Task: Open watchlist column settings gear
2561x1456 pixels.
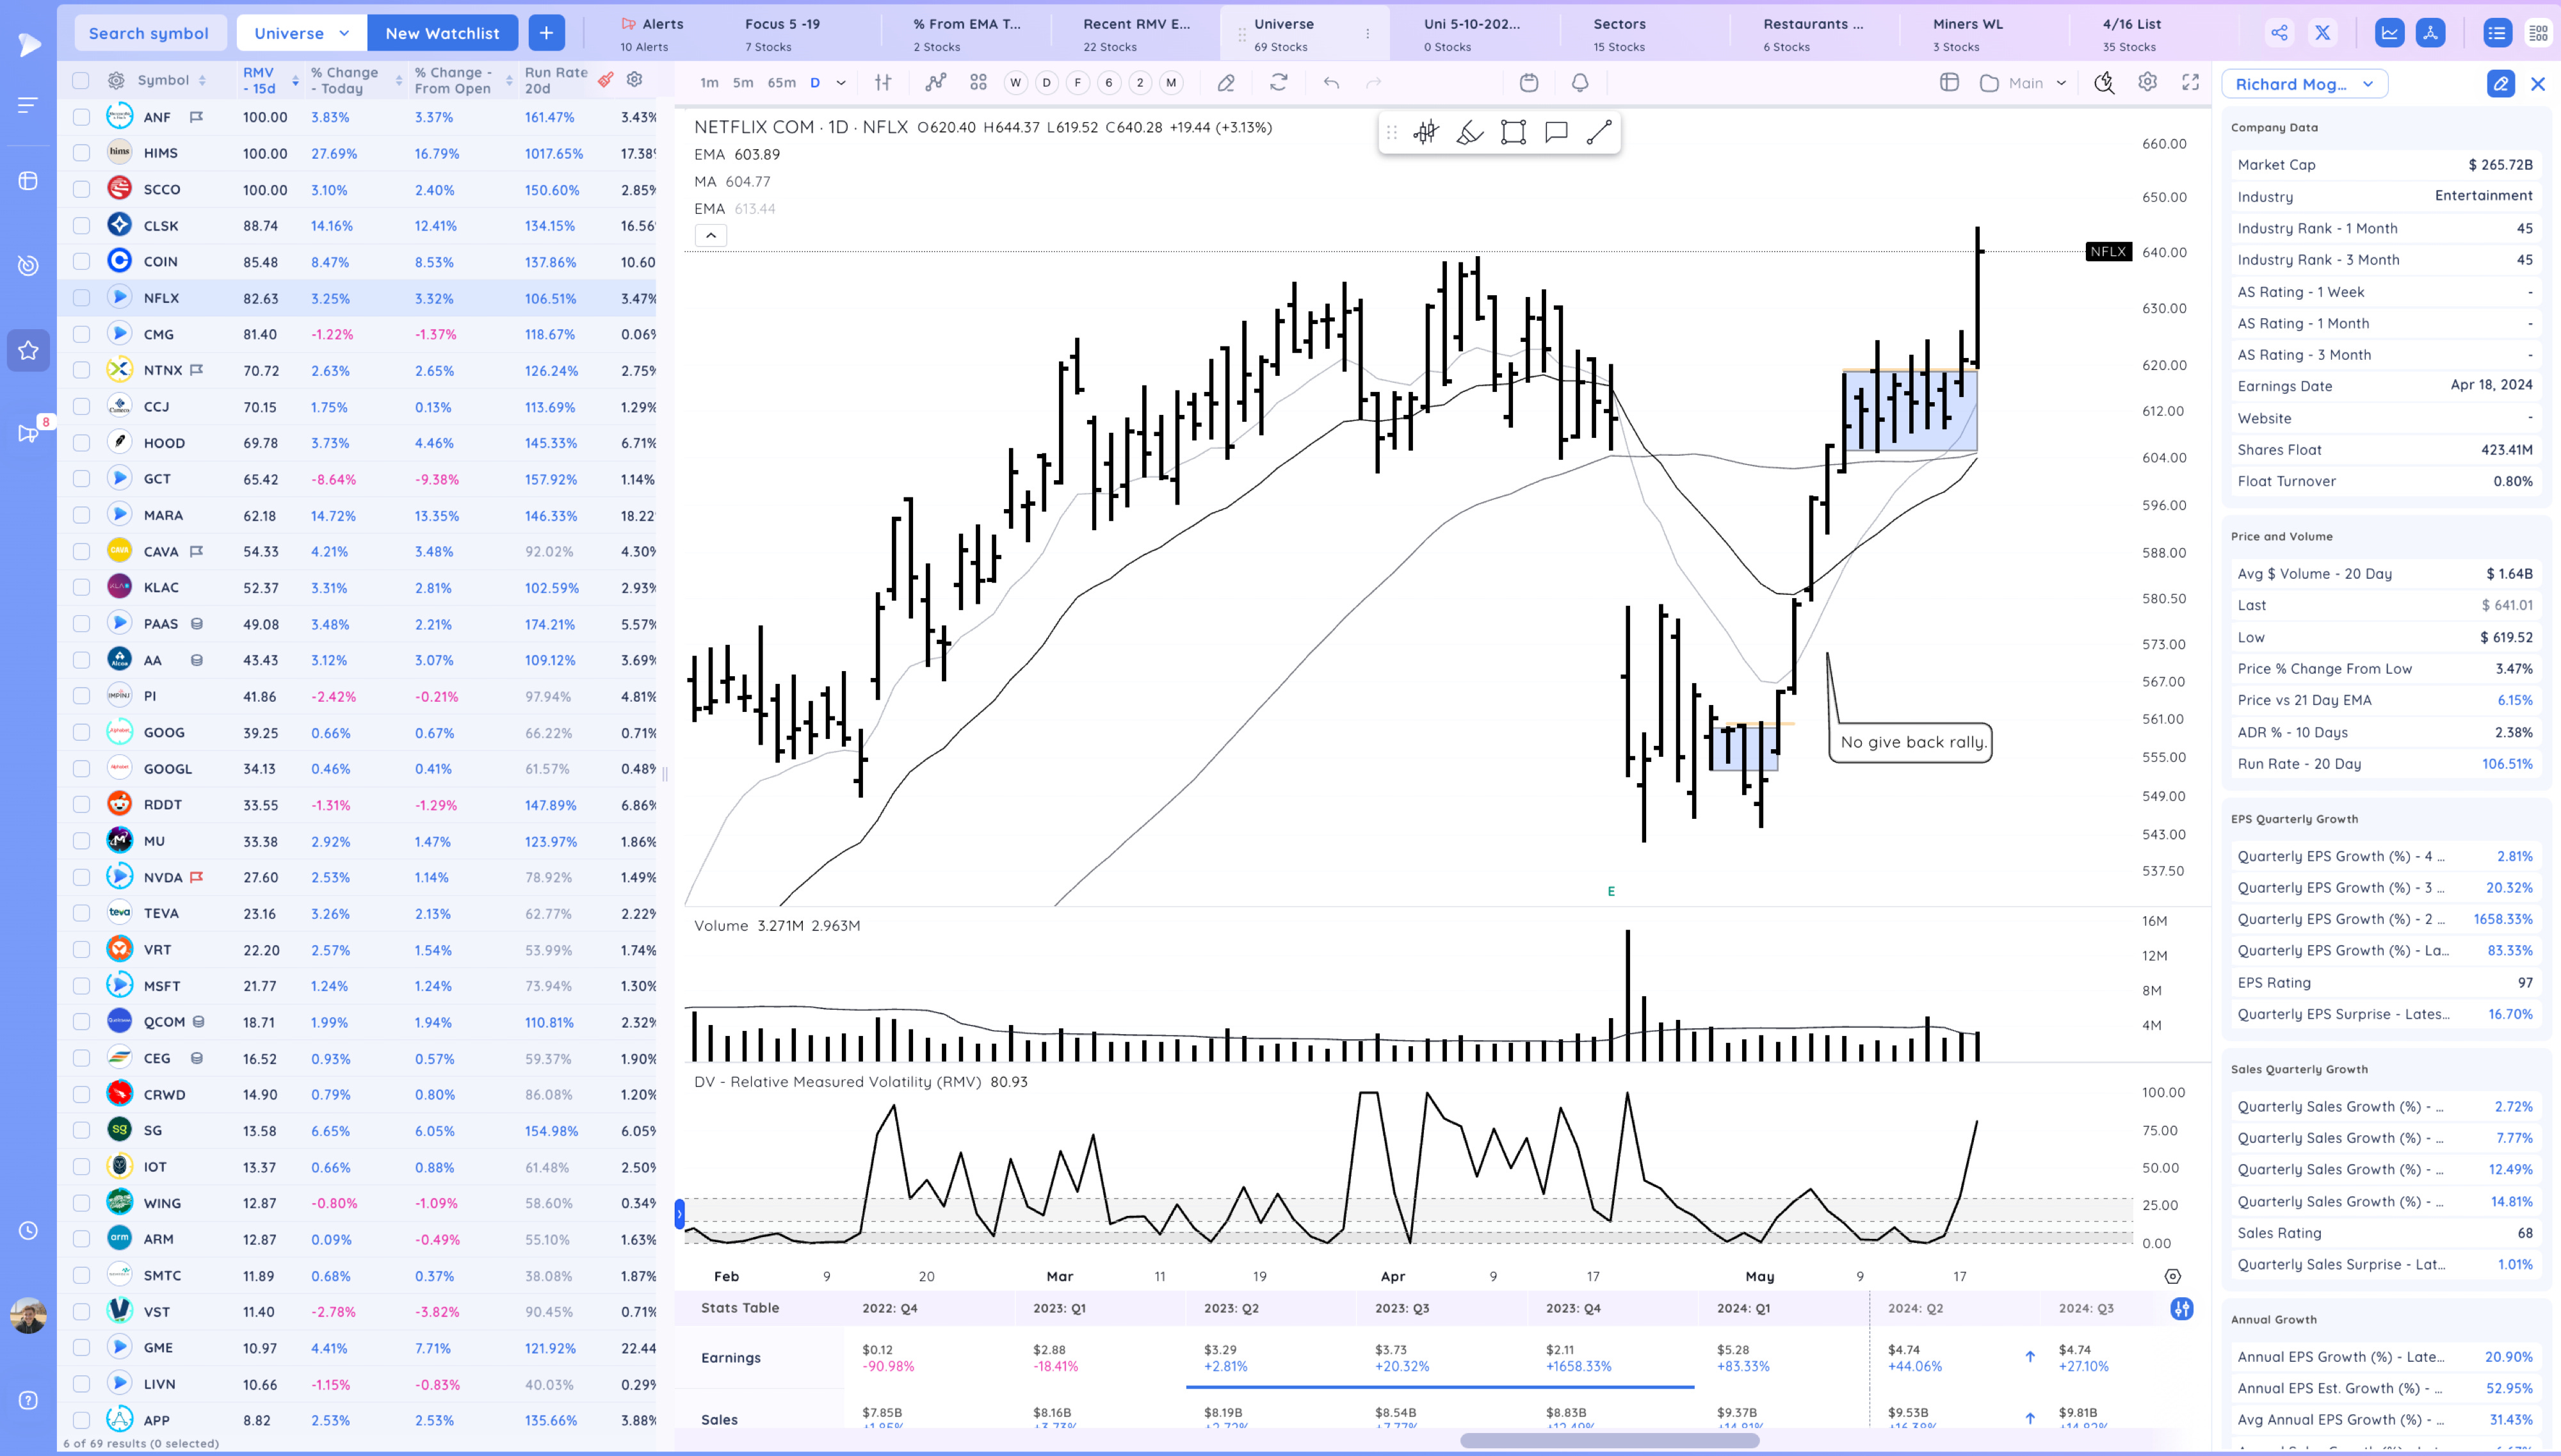Action: pyautogui.click(x=634, y=79)
